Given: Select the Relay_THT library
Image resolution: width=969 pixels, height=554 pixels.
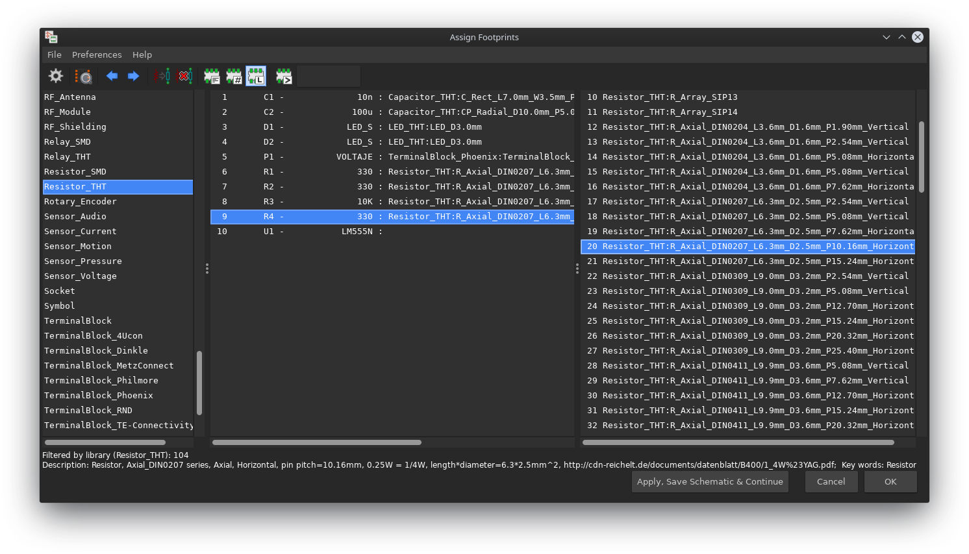Looking at the screenshot, I should pyautogui.click(x=118, y=156).
